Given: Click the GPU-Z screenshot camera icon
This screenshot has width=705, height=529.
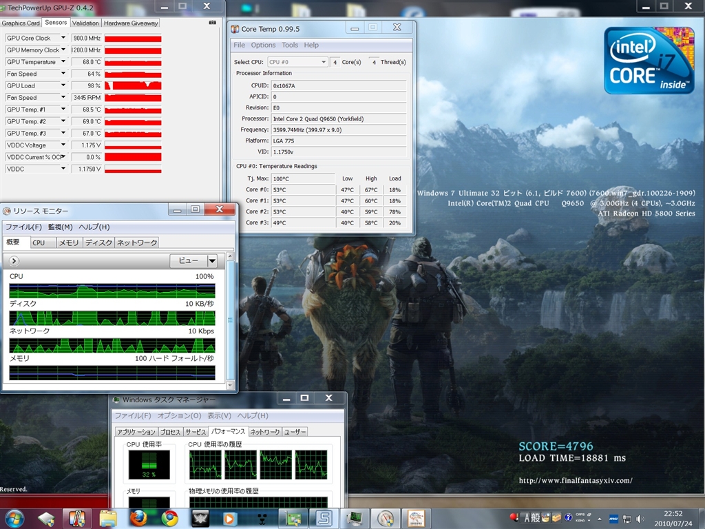Looking at the screenshot, I should pyautogui.click(x=211, y=23).
